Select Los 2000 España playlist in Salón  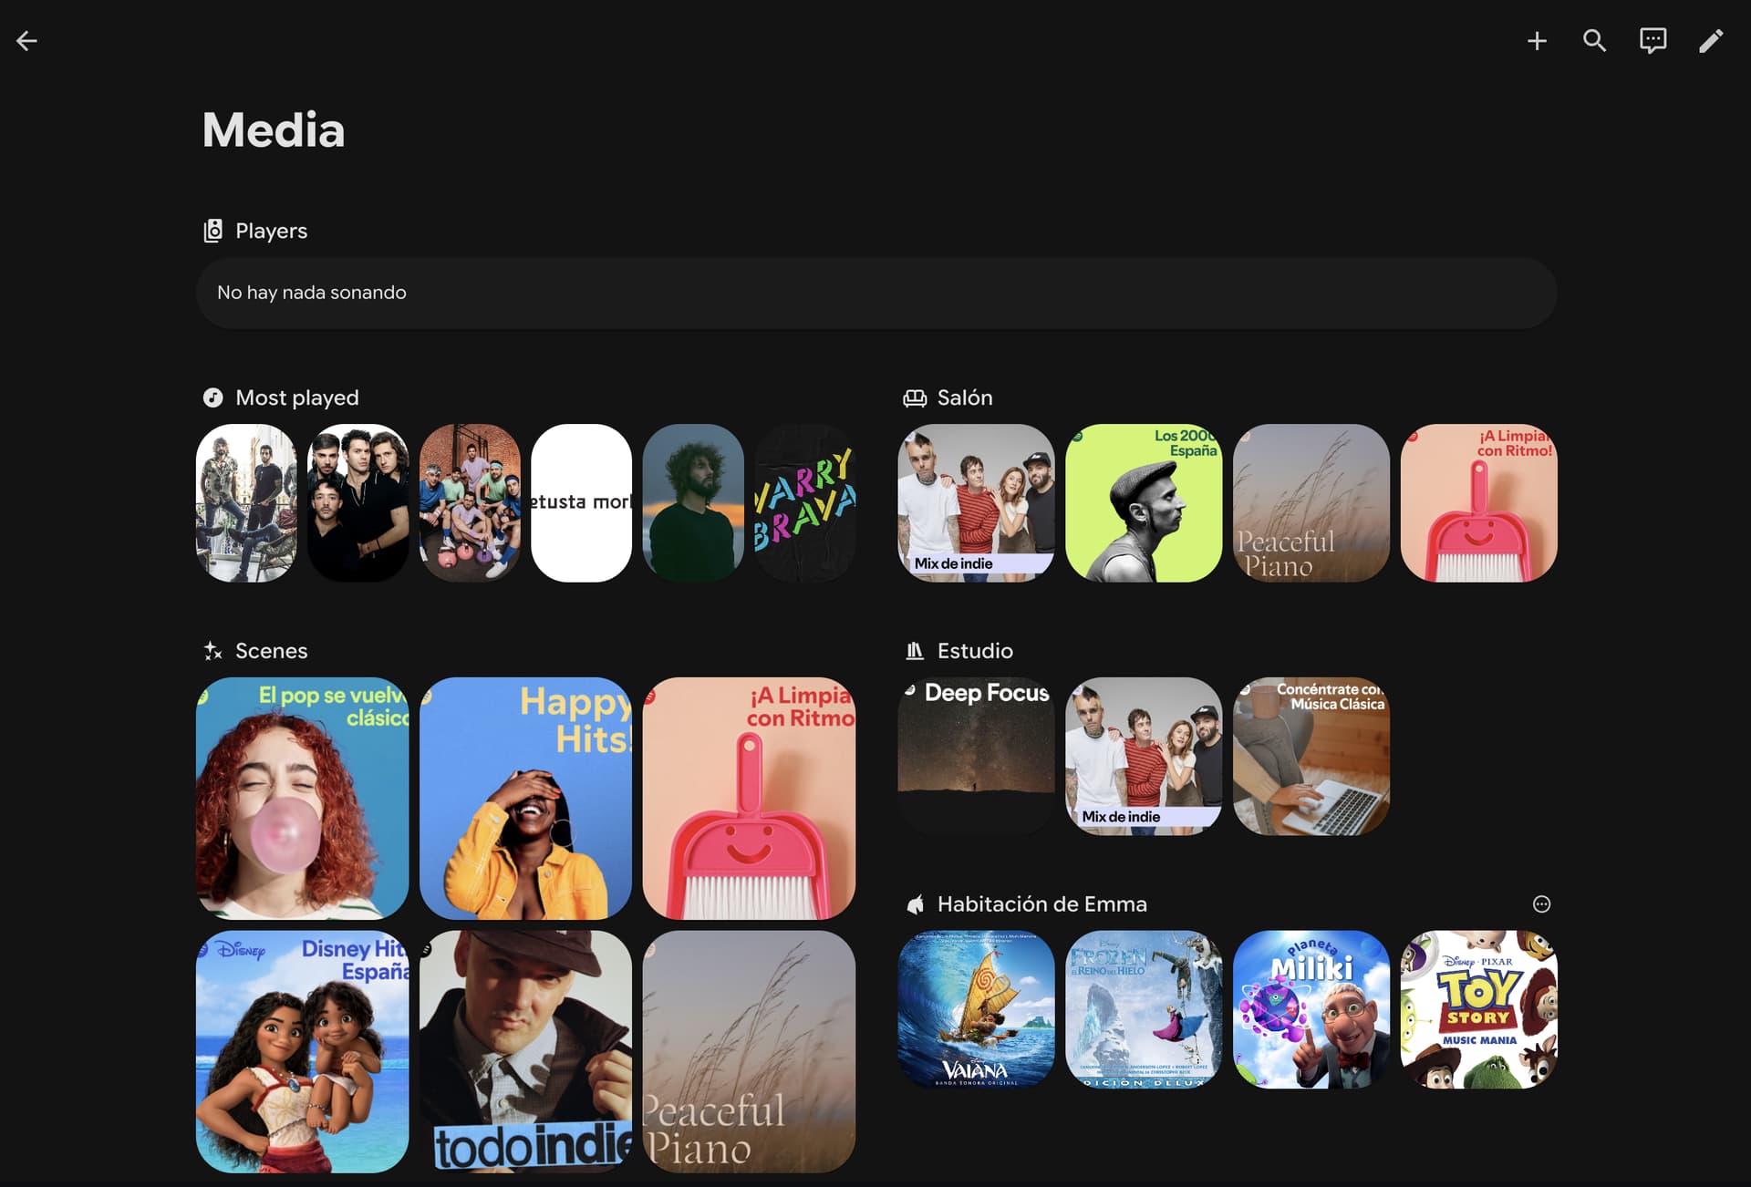[1144, 502]
